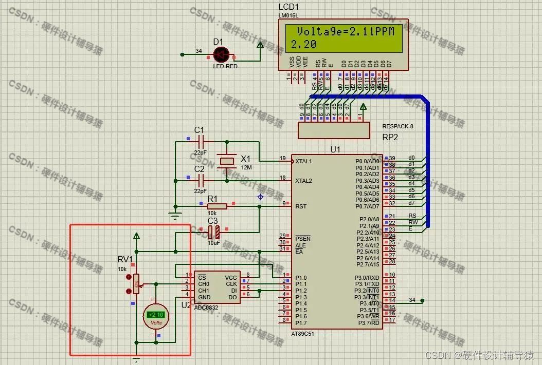This screenshot has height=365, width=542.
Task: Click the power terminal arrow above RV1
Action: (x=137, y=236)
